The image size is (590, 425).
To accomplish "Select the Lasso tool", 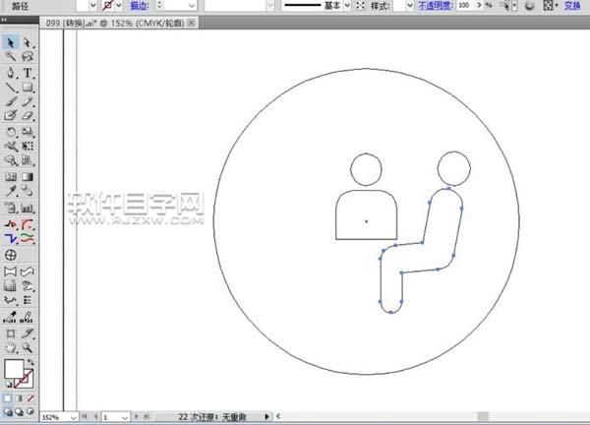I will [x=28, y=57].
